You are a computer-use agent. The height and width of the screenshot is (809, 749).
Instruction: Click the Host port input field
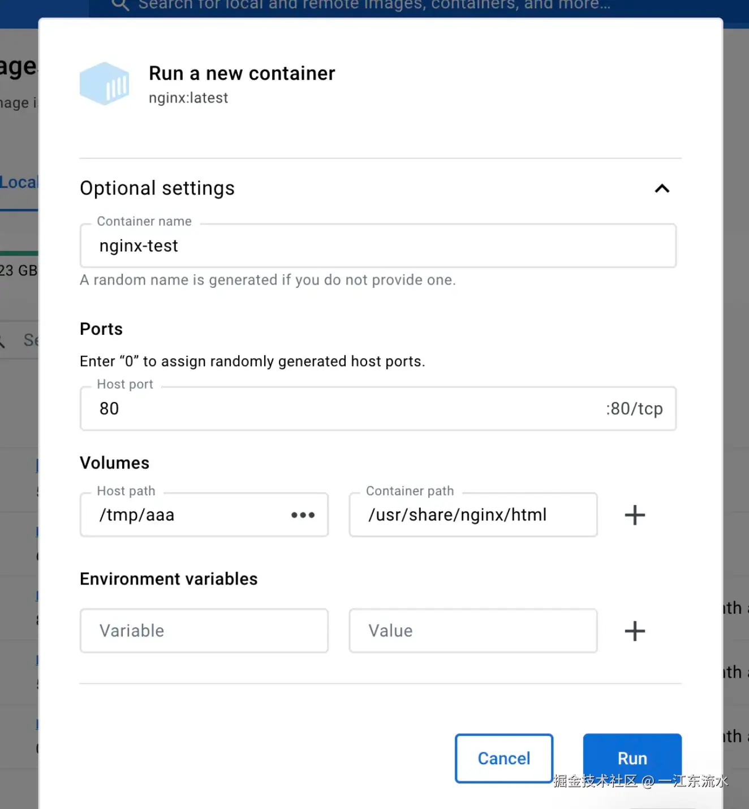pyautogui.click(x=339, y=408)
